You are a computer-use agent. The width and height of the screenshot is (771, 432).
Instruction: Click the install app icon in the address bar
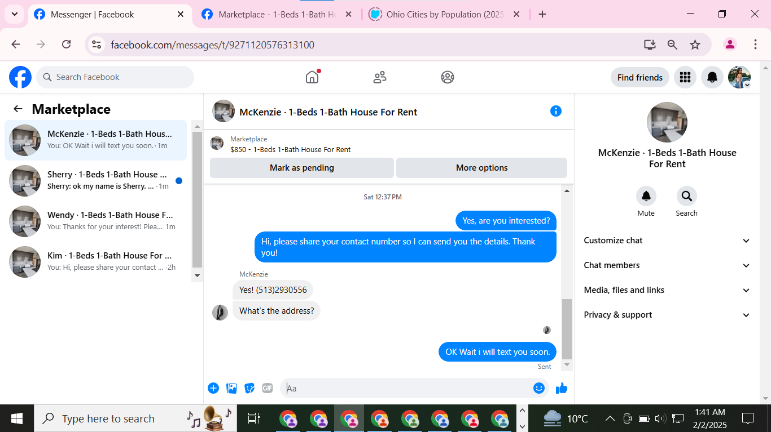[x=650, y=44]
